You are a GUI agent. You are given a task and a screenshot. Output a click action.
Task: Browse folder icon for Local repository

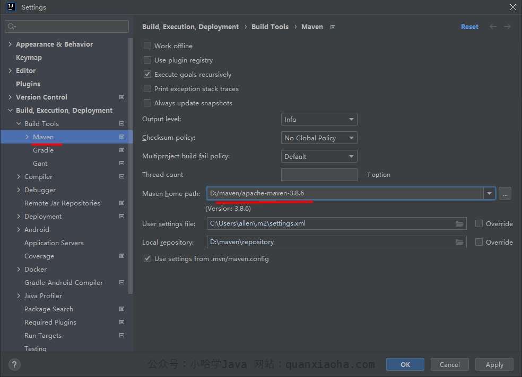click(459, 242)
